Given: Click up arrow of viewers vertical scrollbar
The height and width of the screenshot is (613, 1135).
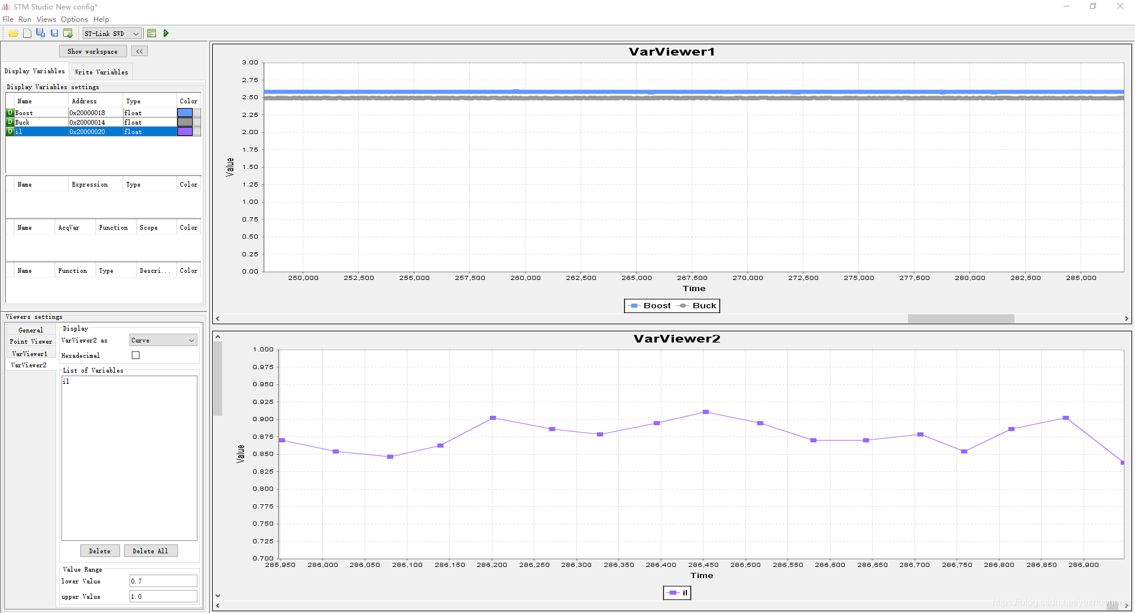Looking at the screenshot, I should click(218, 337).
